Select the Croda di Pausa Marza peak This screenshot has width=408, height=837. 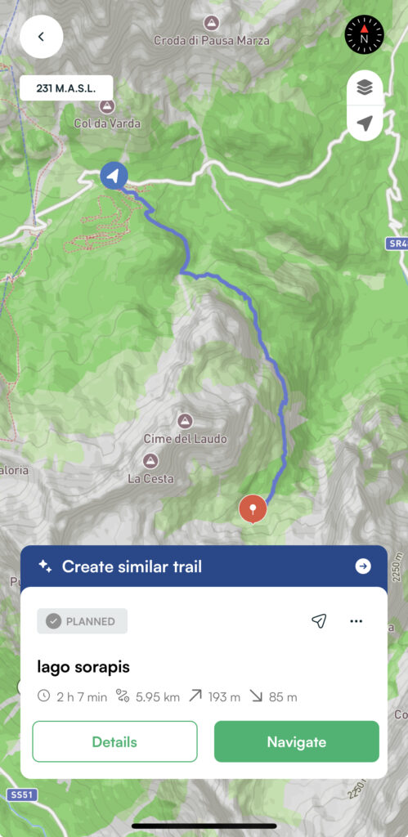[x=212, y=23]
